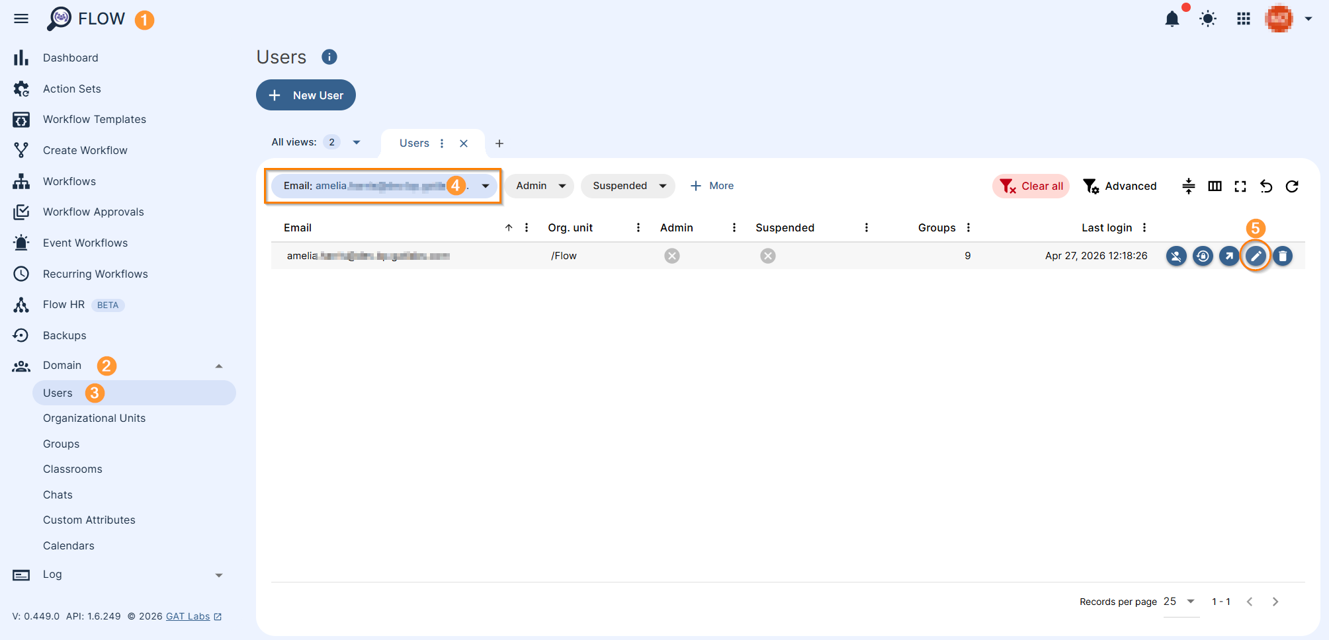Screen dimensions: 1329x640
Task: Show Users page info icon
Action: 329,57
